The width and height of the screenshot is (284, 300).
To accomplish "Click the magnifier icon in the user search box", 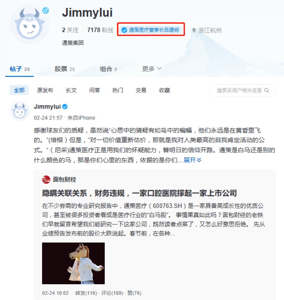I will 266,90.
